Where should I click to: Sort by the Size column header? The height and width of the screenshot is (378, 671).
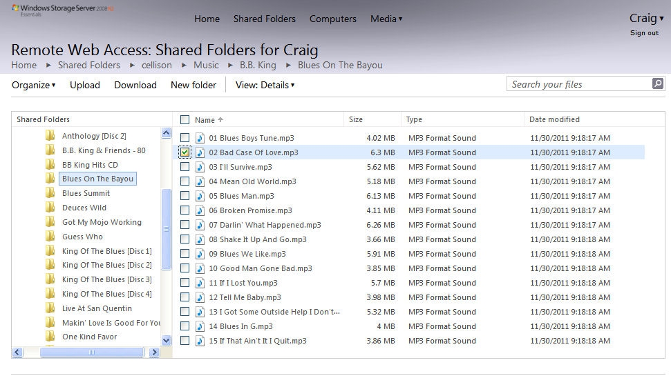coord(356,119)
